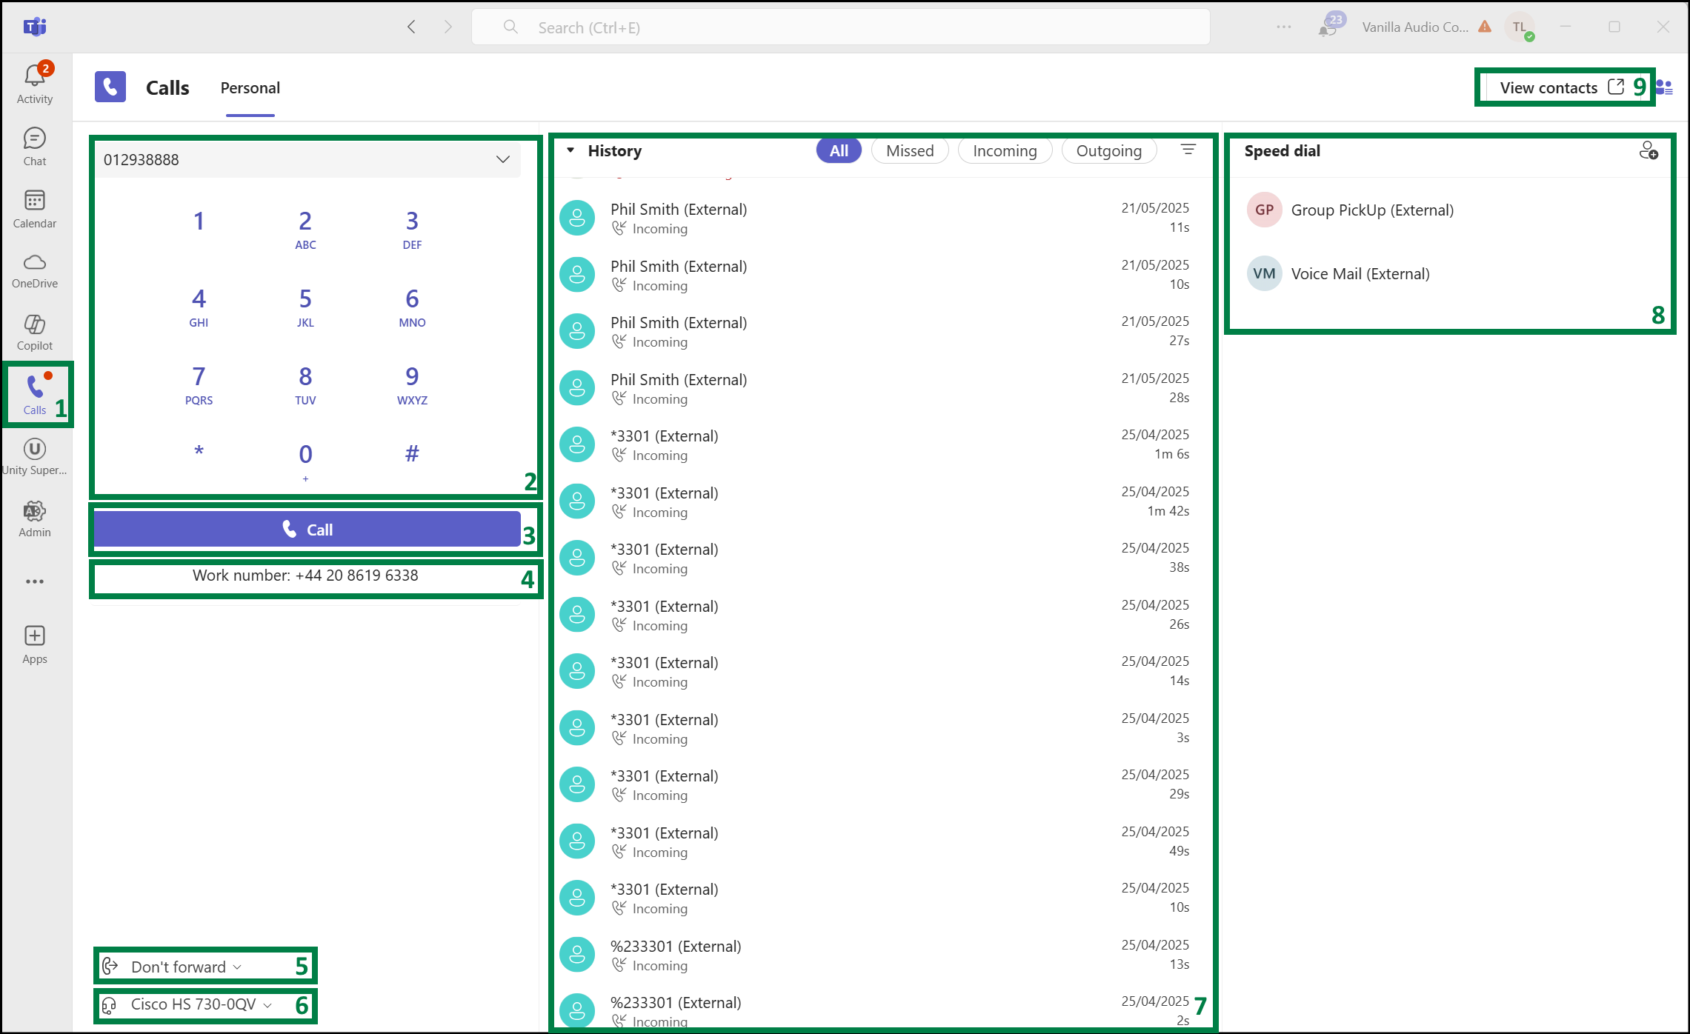
Task: Open the Apps store
Action: pos(35,644)
